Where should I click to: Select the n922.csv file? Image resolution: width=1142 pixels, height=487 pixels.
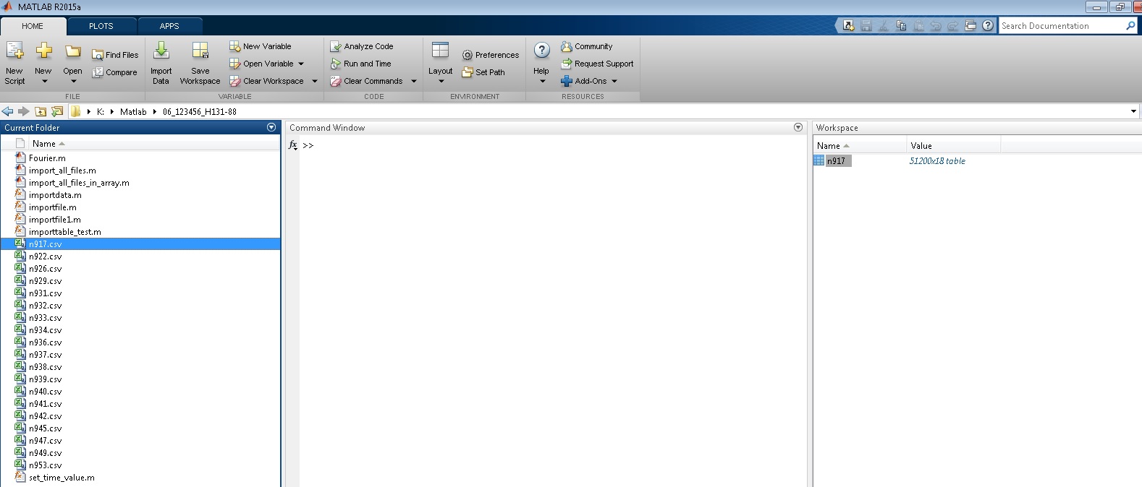[x=45, y=257]
